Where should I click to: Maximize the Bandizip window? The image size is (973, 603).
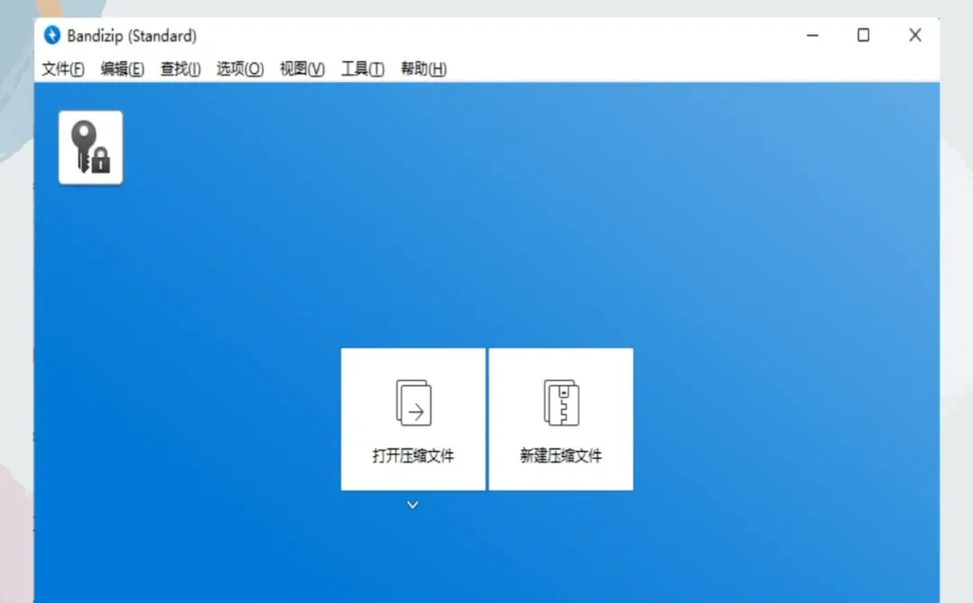pos(863,35)
